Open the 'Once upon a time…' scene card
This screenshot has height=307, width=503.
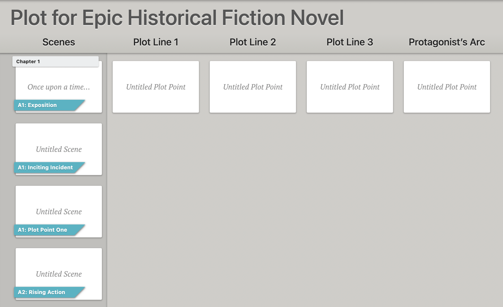(x=58, y=87)
